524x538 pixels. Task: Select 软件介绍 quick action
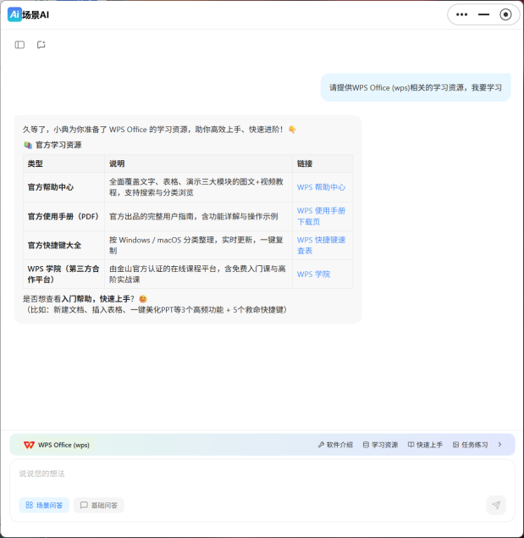335,445
